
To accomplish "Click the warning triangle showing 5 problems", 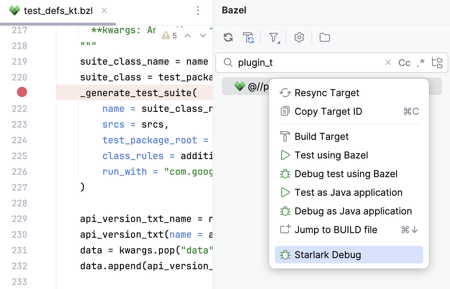I will tap(166, 35).
